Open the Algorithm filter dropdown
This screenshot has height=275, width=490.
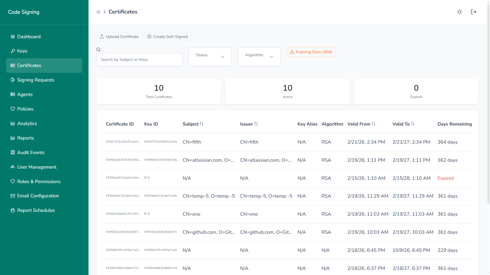coord(259,57)
